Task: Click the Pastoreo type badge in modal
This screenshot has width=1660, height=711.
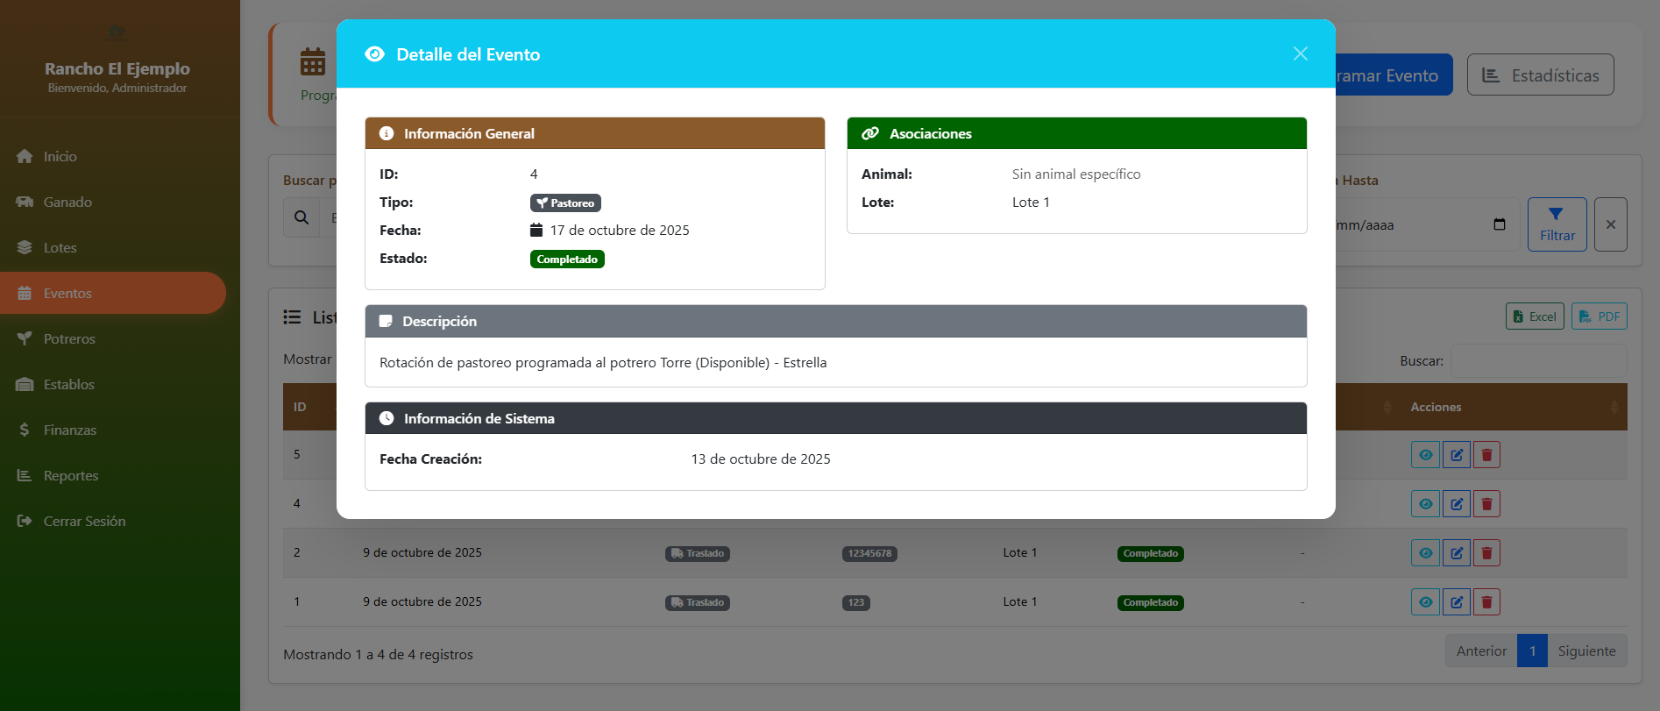Action: tap(565, 203)
